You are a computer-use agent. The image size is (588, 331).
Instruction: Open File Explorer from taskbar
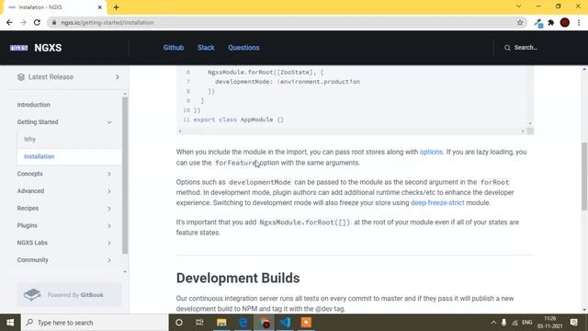pyautogui.click(x=221, y=323)
